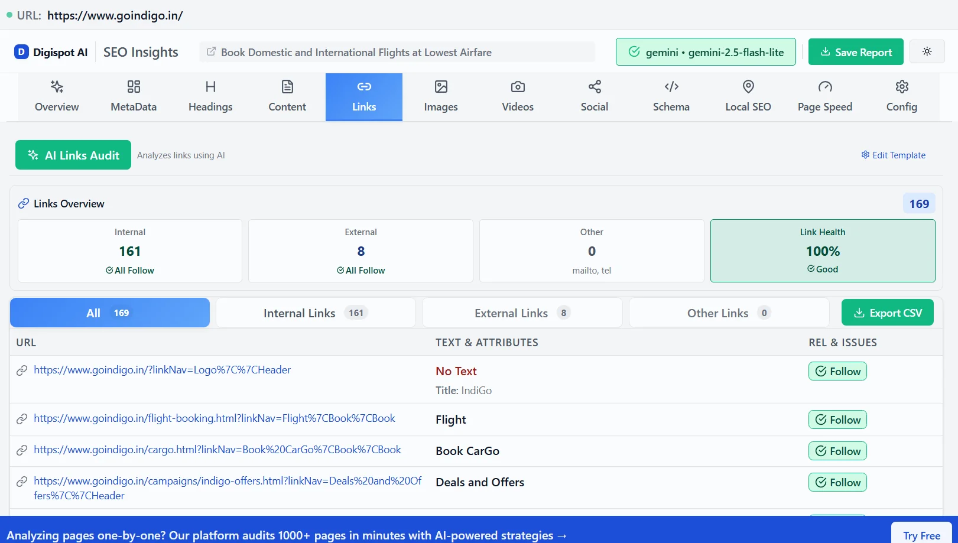The width and height of the screenshot is (958, 543).
Task: Toggle light/dark theme sun icon
Action: (927, 51)
